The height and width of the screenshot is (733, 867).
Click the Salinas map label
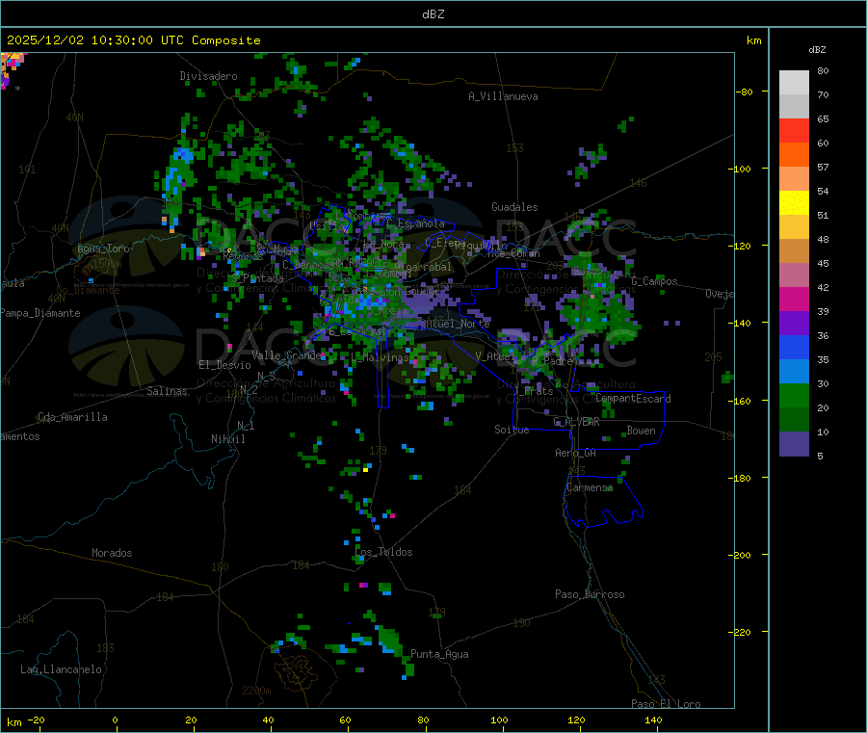(x=167, y=391)
